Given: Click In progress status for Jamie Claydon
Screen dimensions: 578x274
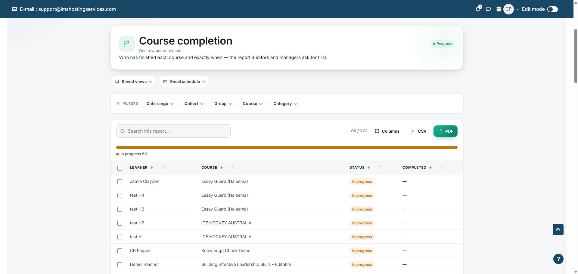Looking at the screenshot, I should tap(362, 182).
